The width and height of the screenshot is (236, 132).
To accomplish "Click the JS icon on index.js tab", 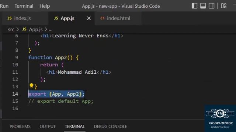I will [x=10, y=18].
